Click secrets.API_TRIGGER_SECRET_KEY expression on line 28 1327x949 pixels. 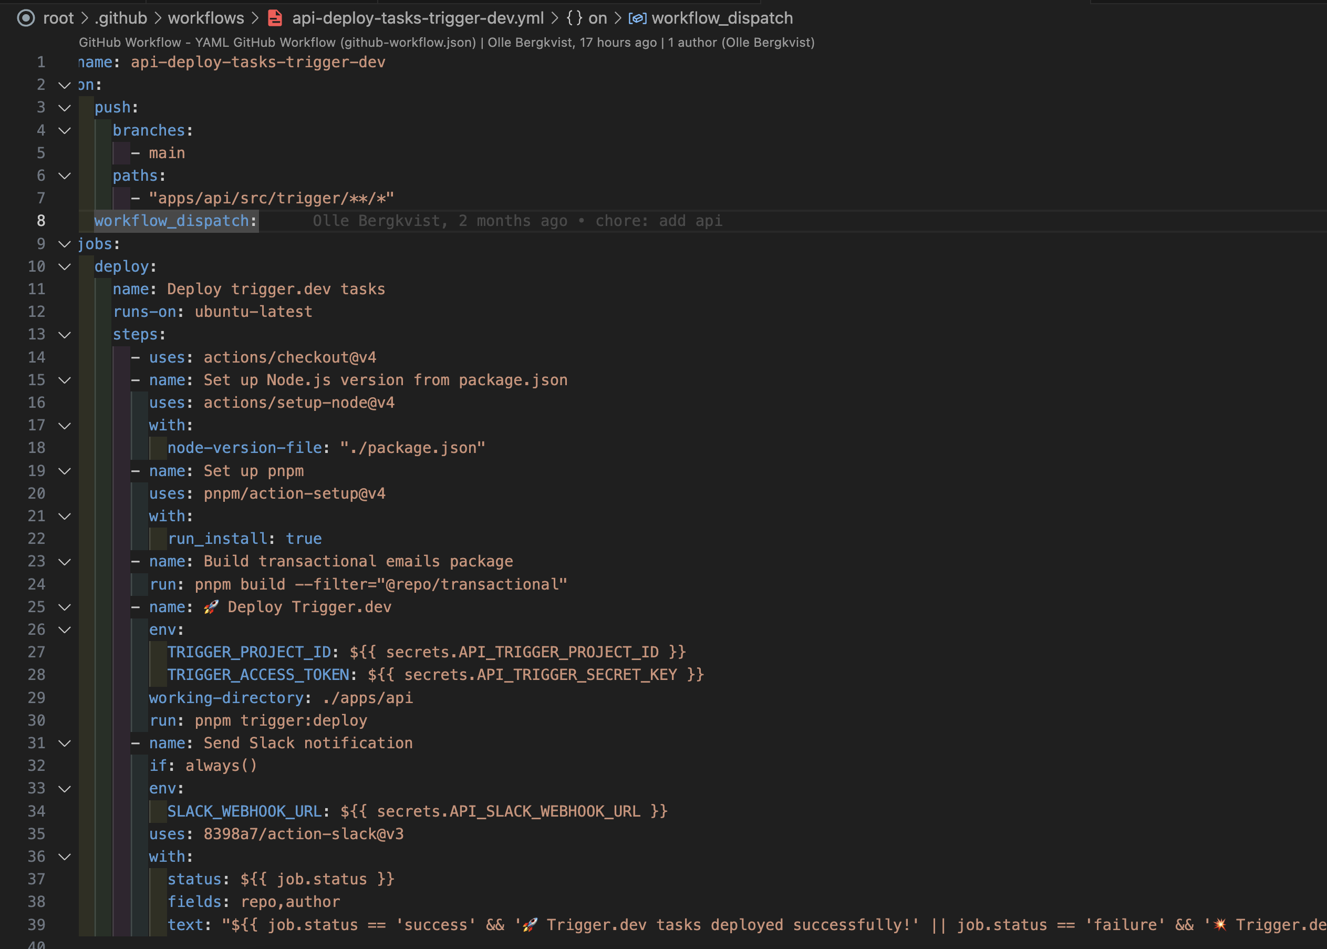pos(536,675)
